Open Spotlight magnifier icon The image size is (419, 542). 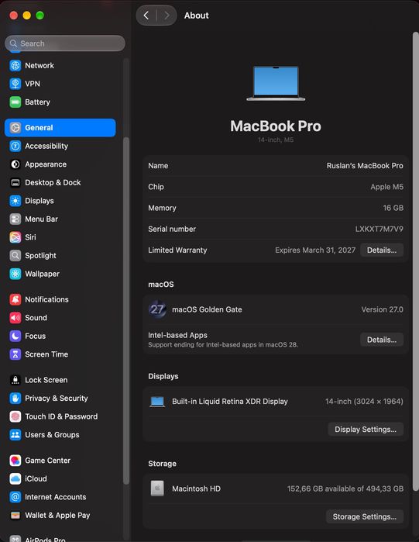pyautogui.click(x=15, y=255)
